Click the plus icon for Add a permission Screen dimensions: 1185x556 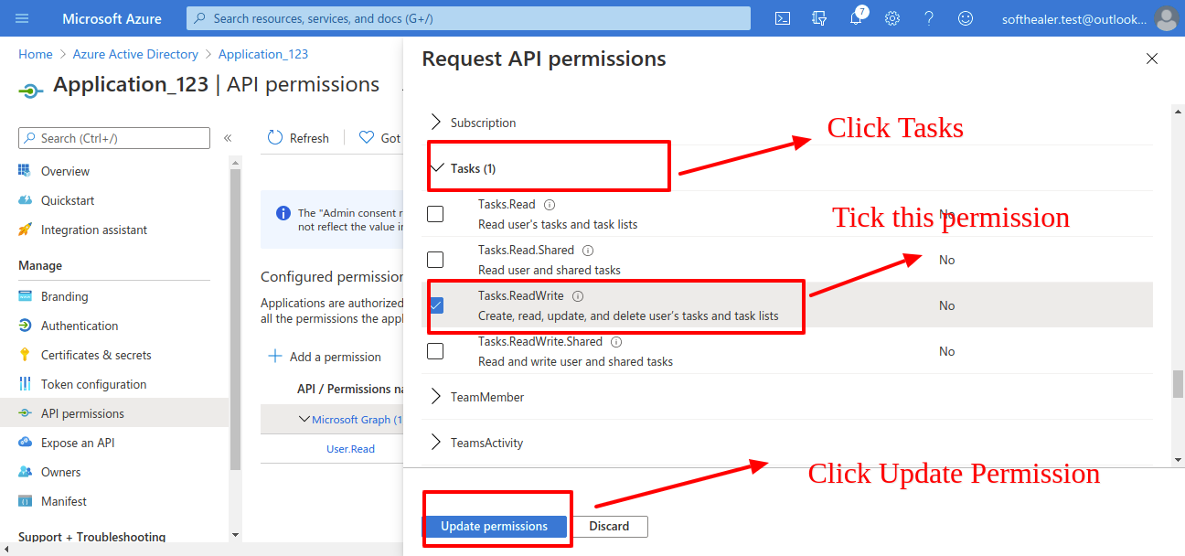274,356
